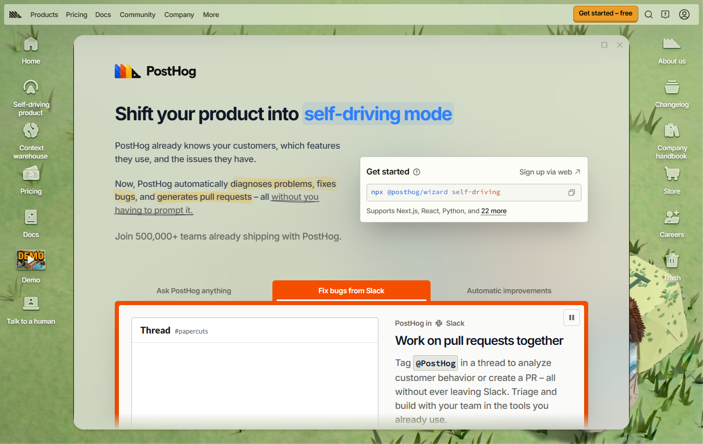Open the Talk to a human icon

[x=31, y=310]
